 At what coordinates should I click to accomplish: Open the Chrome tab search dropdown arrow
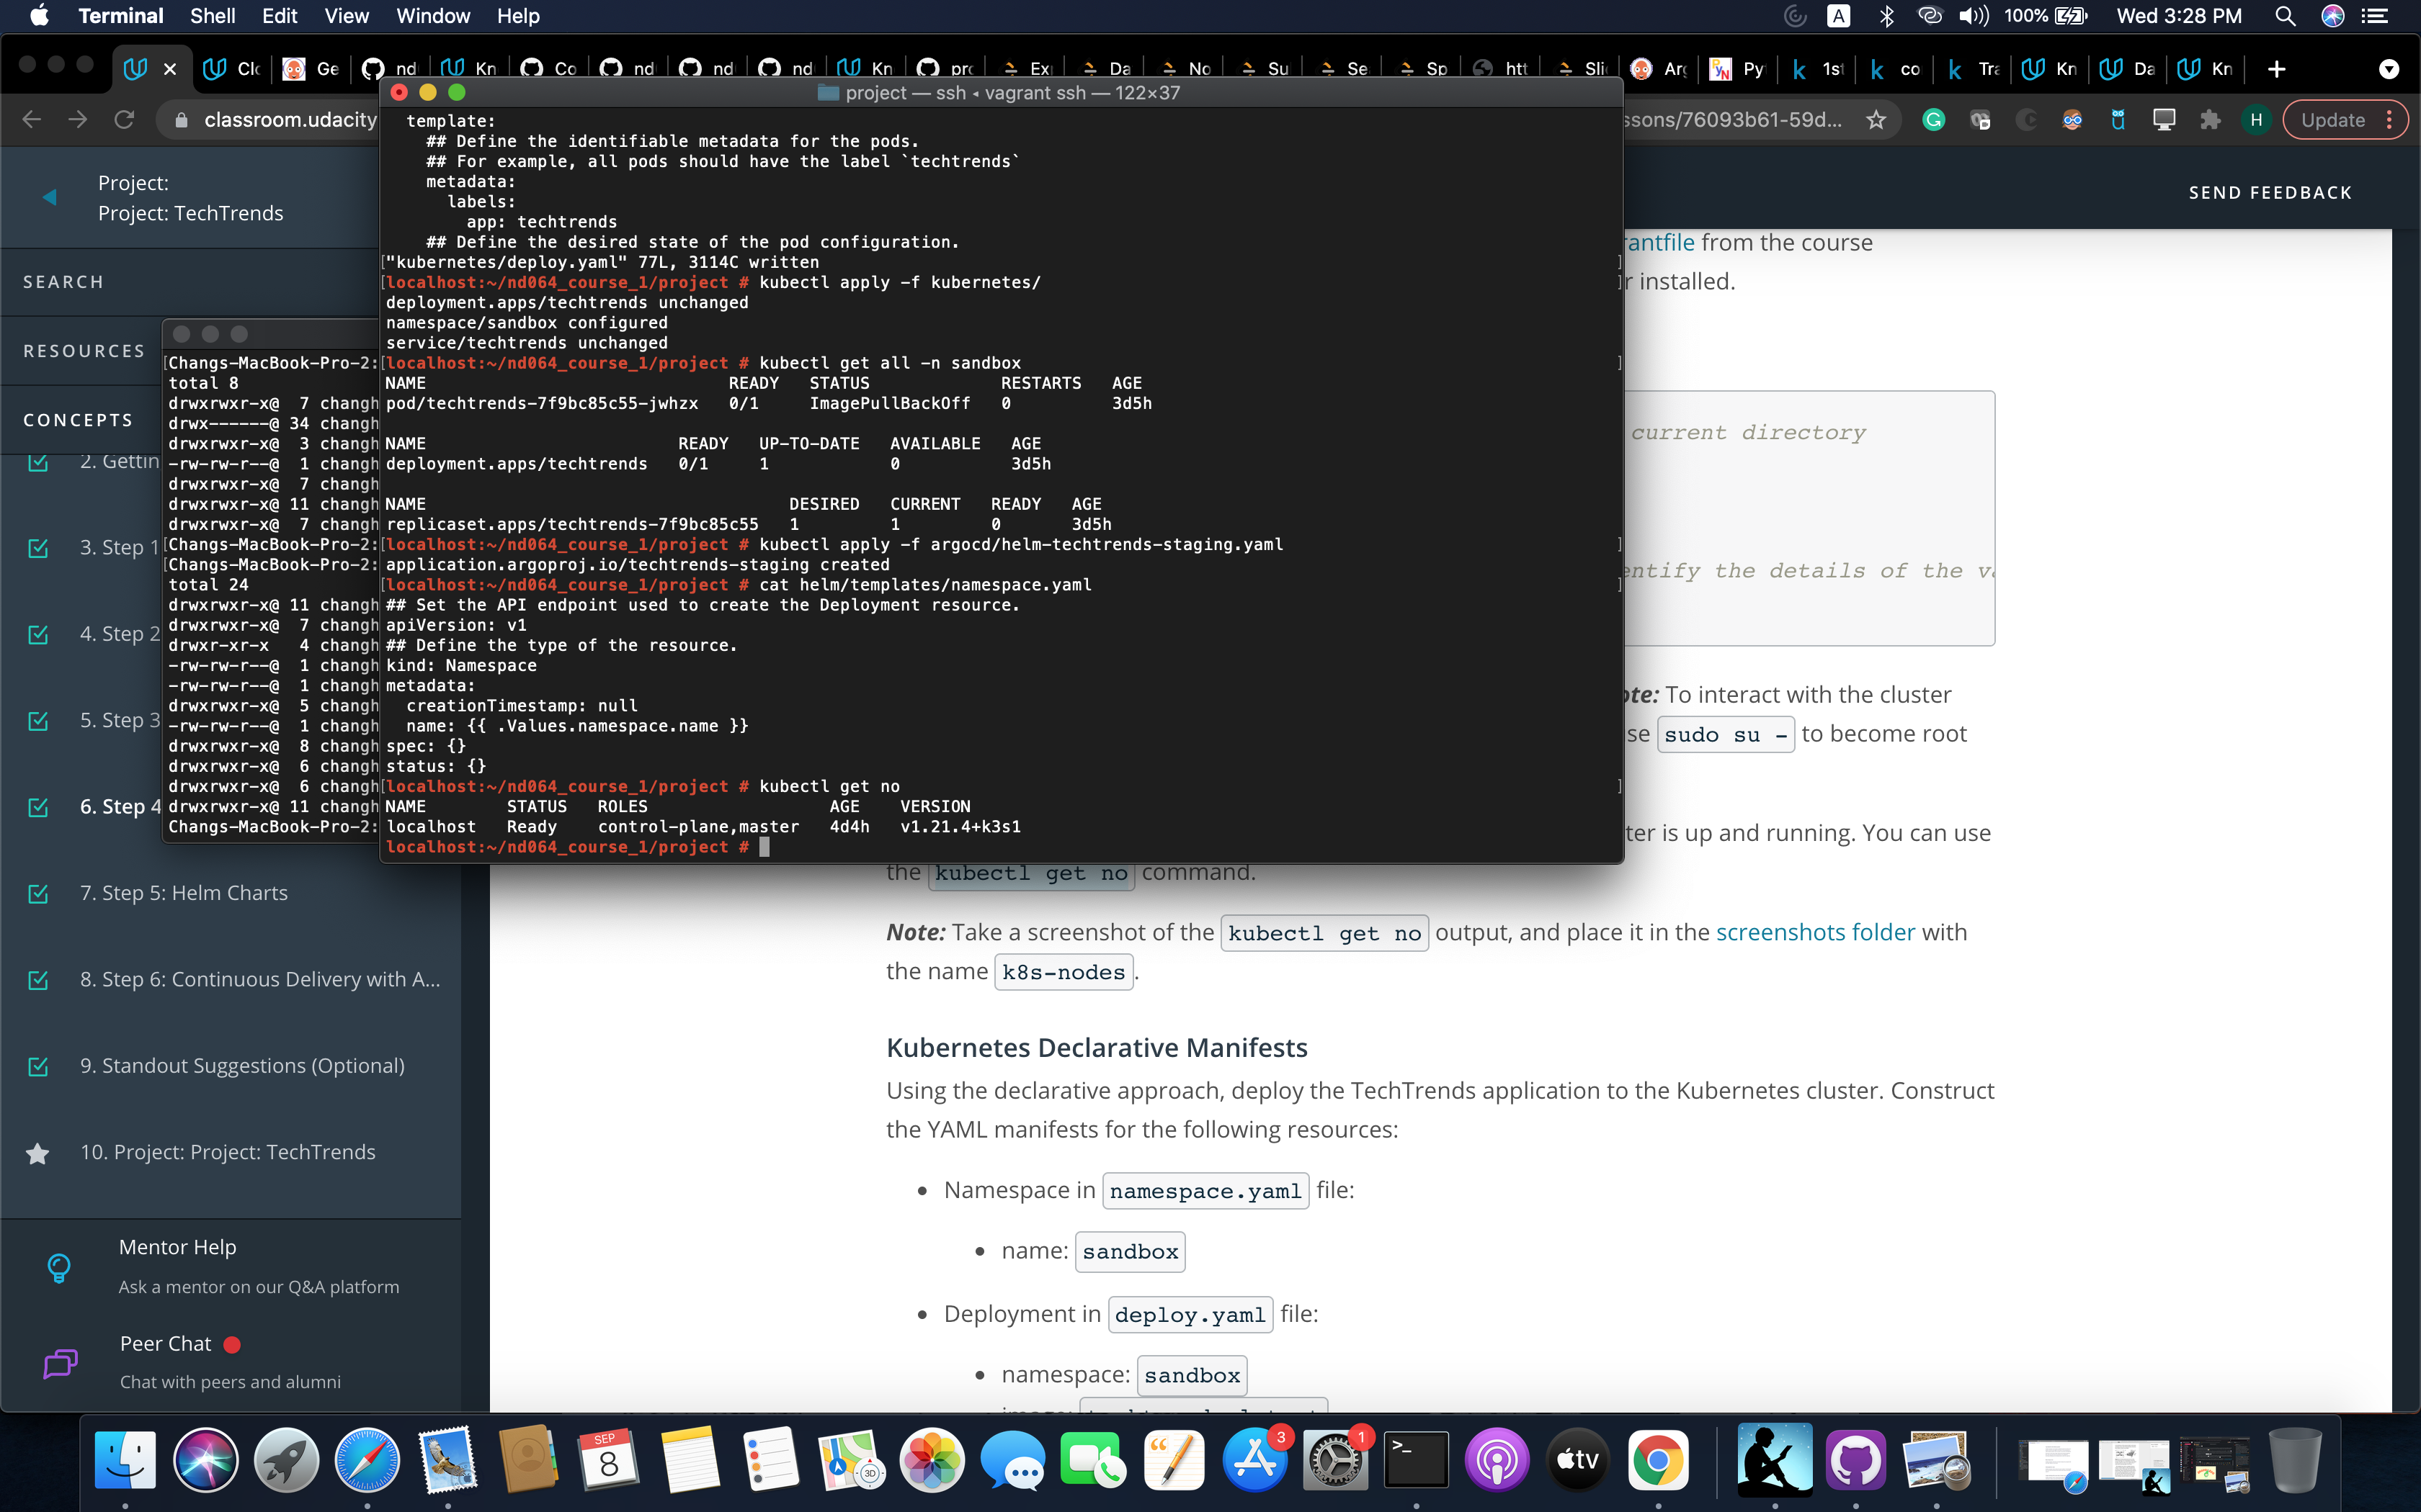point(2388,69)
